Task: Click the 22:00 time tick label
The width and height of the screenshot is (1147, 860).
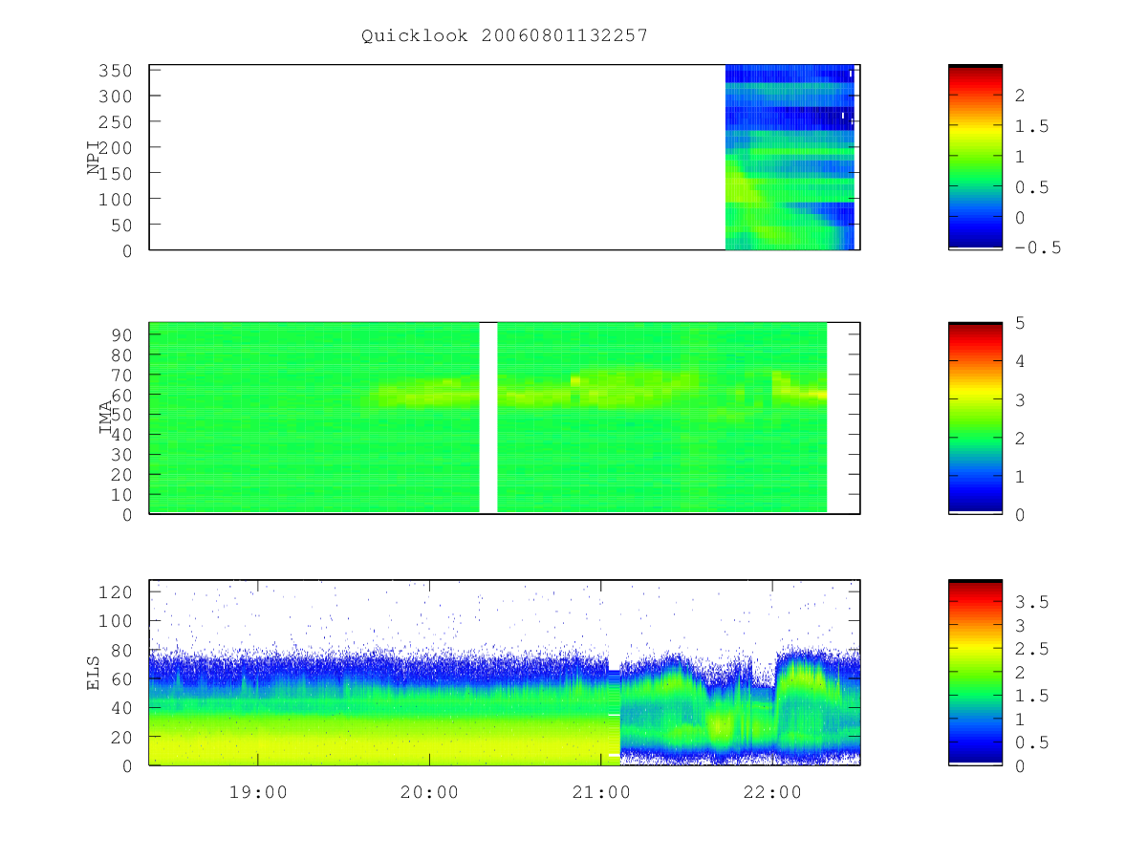Action: 772,792
